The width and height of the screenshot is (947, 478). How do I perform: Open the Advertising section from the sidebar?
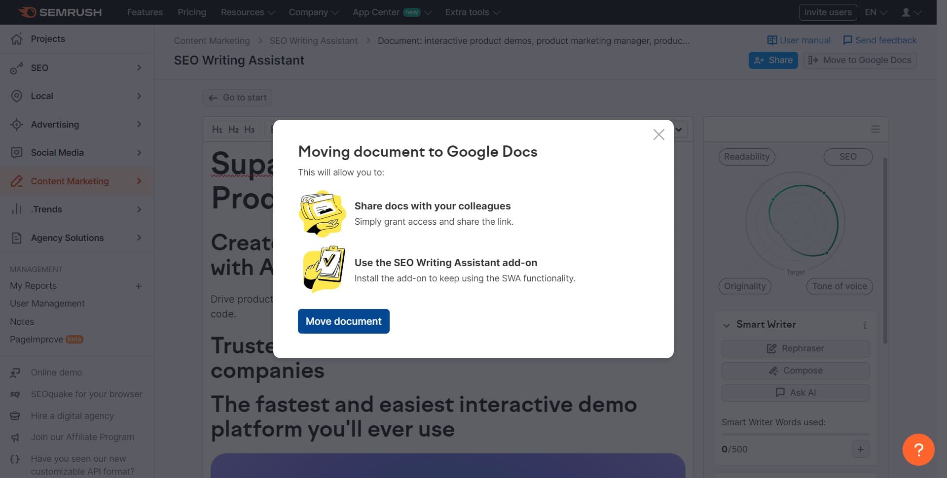pos(54,124)
